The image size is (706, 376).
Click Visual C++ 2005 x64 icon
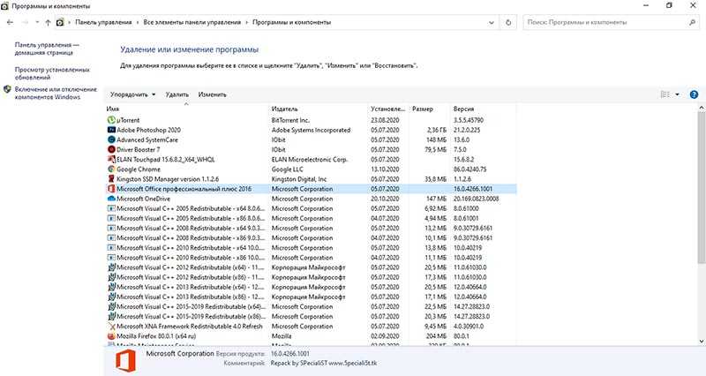(x=111, y=208)
